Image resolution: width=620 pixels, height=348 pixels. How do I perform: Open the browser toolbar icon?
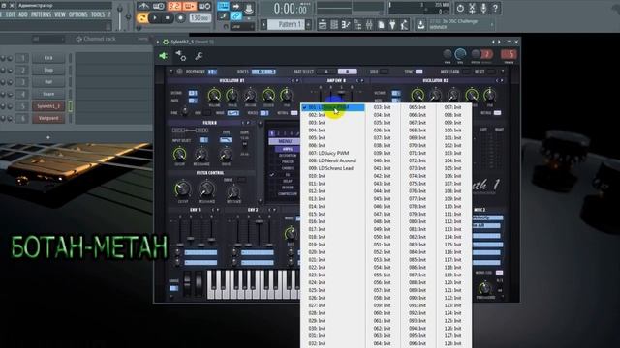click(357, 25)
